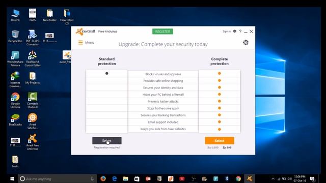Open Avast help question mark
Image resolution: width=326 pixels, height=183 pixels.
pyautogui.click(x=240, y=32)
